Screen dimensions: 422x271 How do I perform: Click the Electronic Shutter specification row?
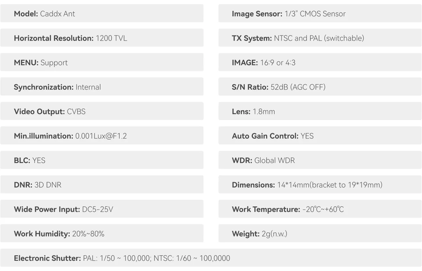tap(211, 258)
